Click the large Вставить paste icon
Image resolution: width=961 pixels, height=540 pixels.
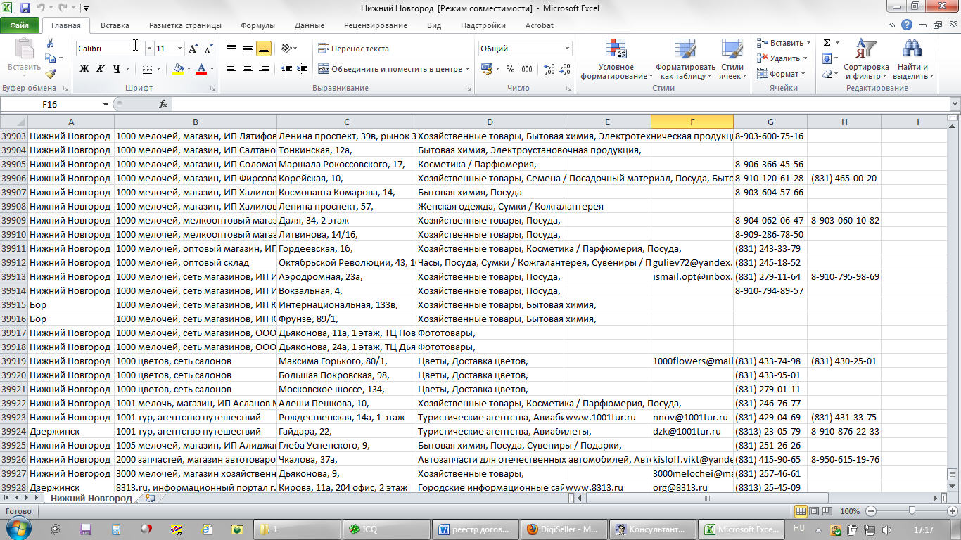pyautogui.click(x=25, y=49)
